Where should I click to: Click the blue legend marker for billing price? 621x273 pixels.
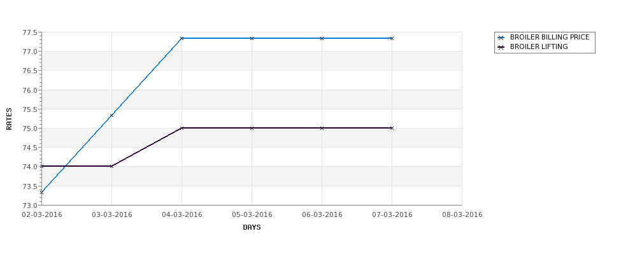[501, 38]
